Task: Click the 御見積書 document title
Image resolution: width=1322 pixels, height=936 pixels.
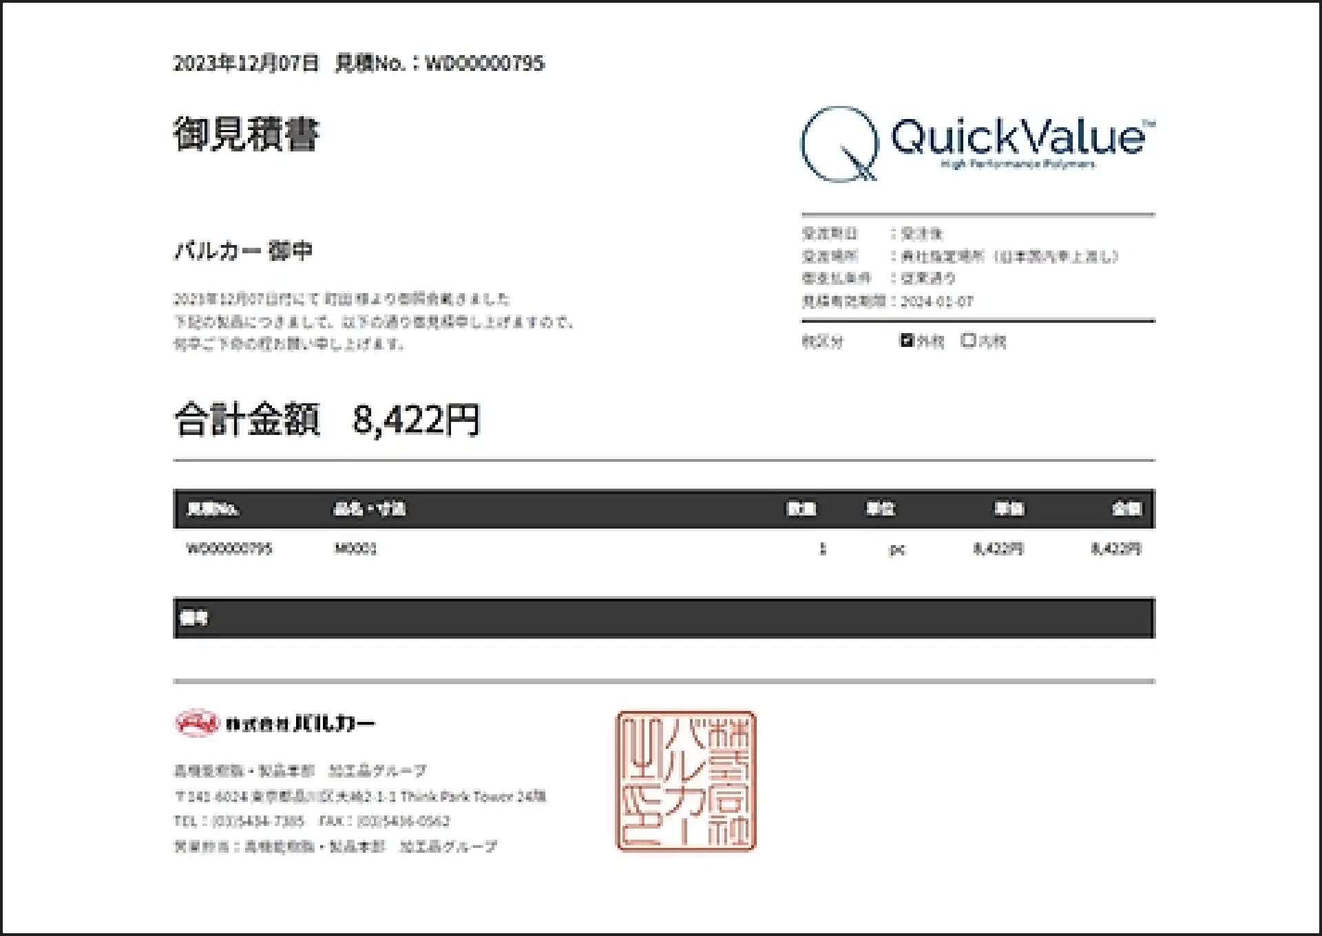Action: coord(246,134)
